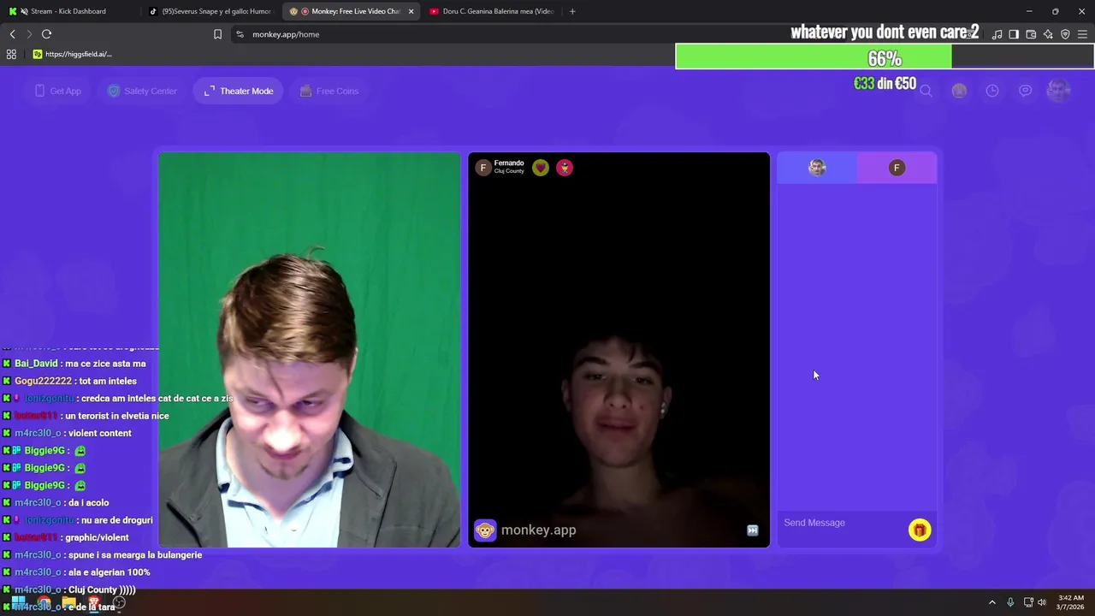The image size is (1095, 616).
Task: Close the Monkey Free Live Video Chat tab
Action: pyautogui.click(x=411, y=11)
